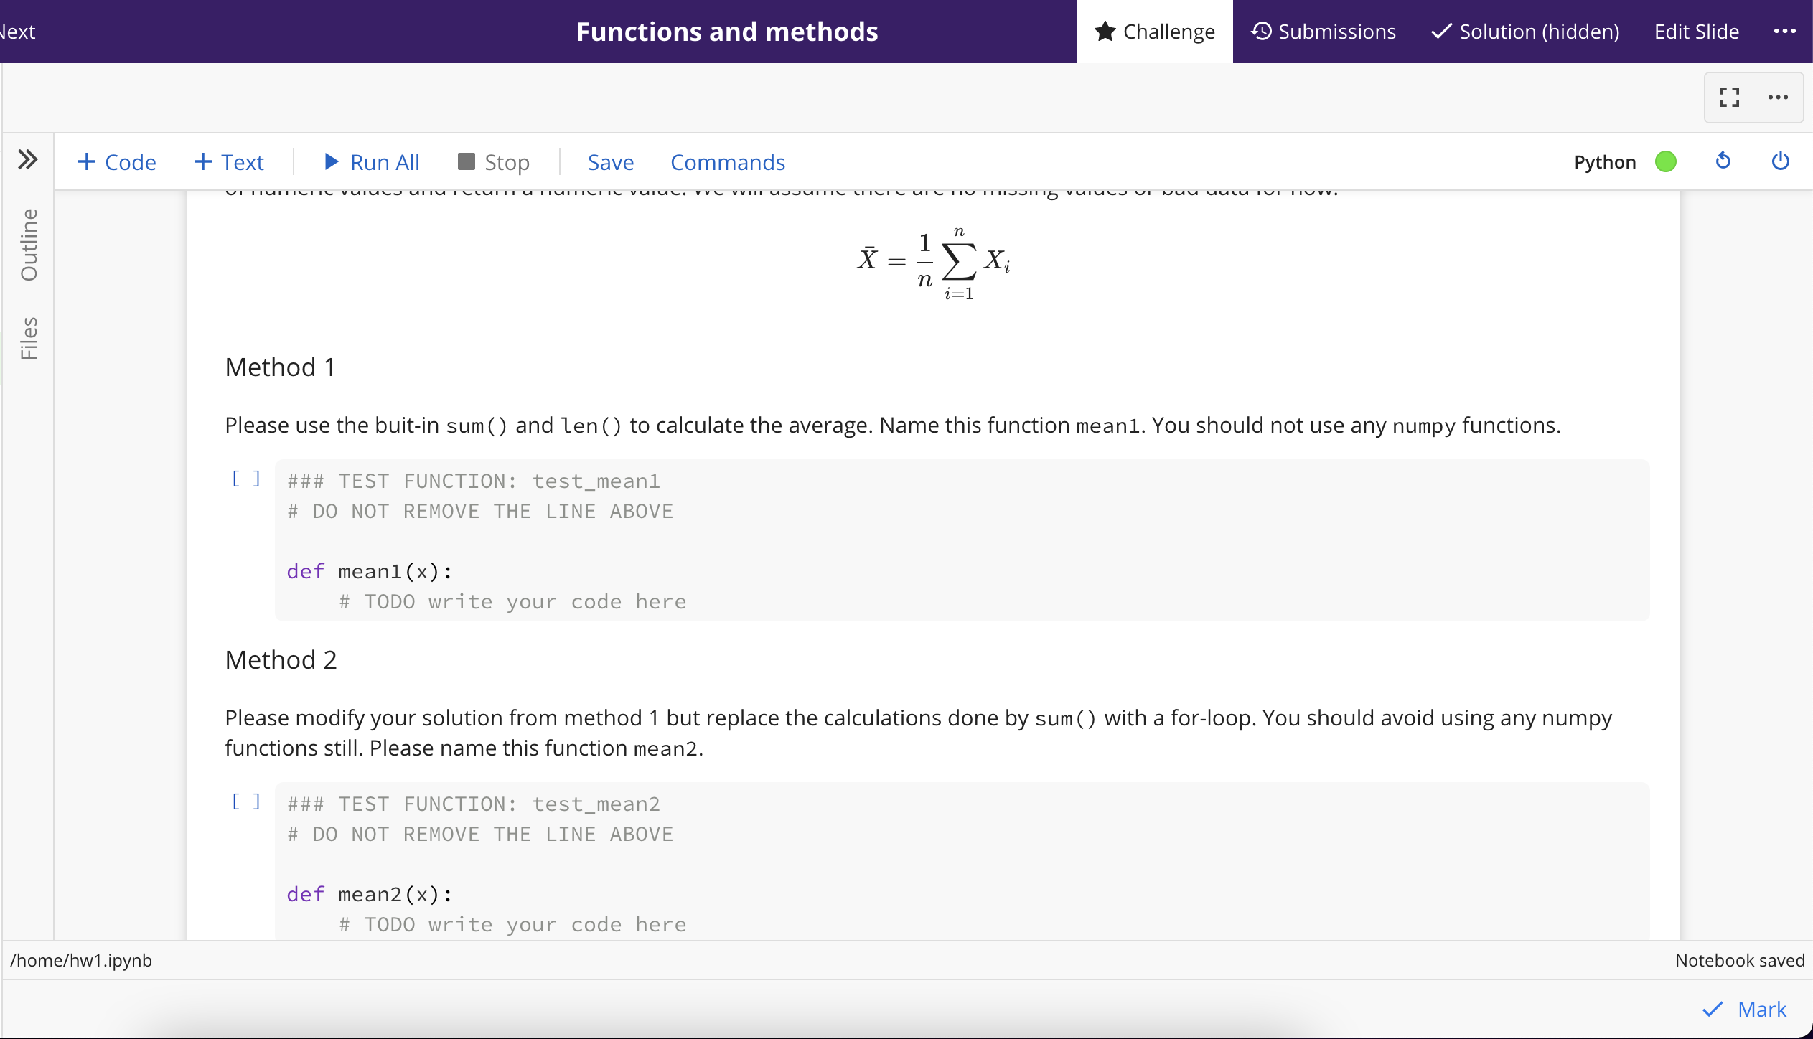This screenshot has height=1039, width=1813.
Task: Click the Commands menu item
Action: (729, 161)
